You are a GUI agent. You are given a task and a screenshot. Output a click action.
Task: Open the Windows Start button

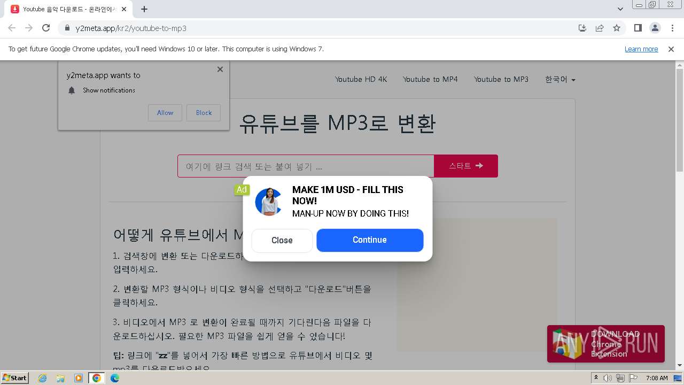click(15, 378)
